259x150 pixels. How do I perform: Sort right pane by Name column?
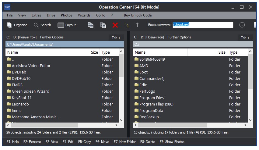(x=160, y=52)
